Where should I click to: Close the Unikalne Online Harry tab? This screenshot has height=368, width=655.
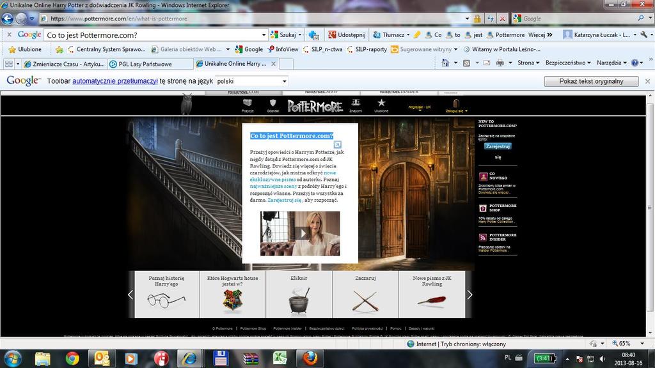[x=273, y=64]
